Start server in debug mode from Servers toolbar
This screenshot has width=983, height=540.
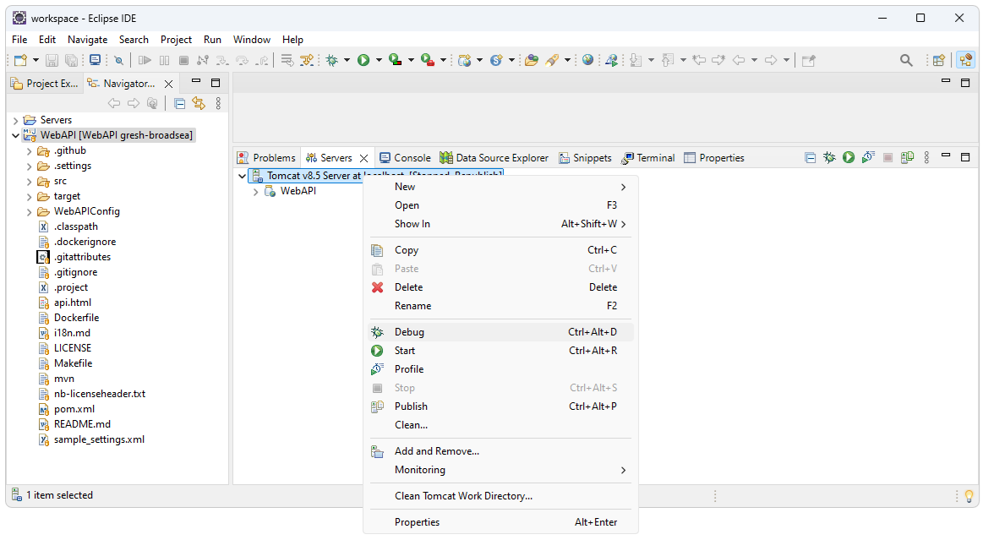829,158
